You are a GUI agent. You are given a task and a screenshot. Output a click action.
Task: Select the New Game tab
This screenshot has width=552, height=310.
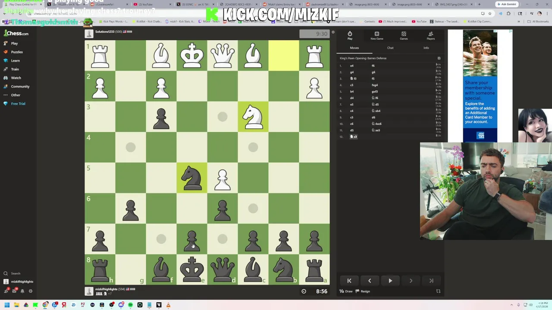[376, 36]
